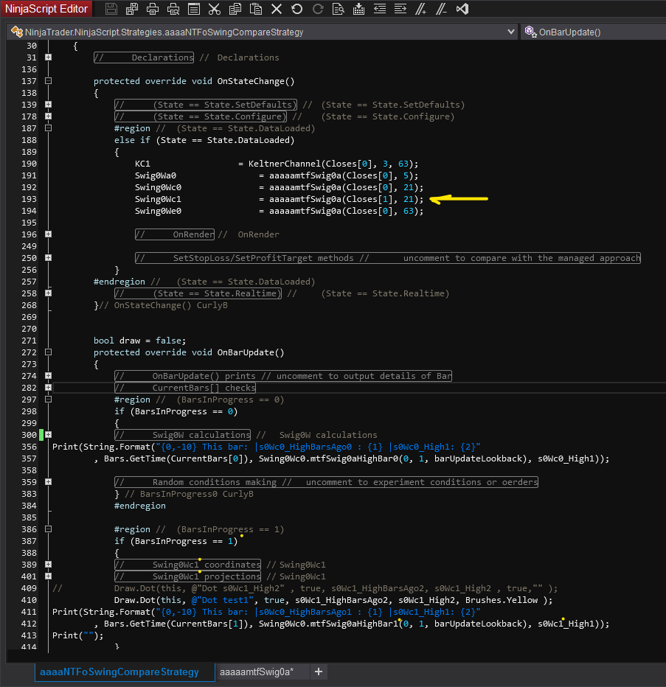Expand the State.SetDefaults collapsed block
Image resolution: width=666 pixels, height=687 pixels.
(x=48, y=105)
